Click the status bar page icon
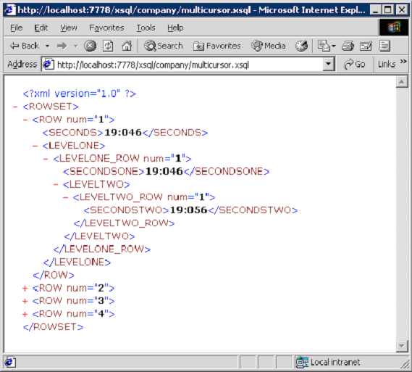Viewport: 412px width, 372px height. pos(9,363)
